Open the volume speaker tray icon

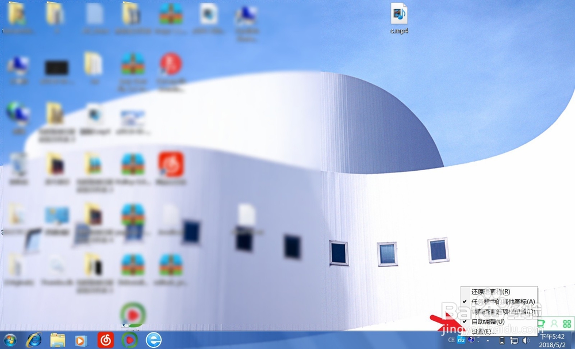click(526, 340)
